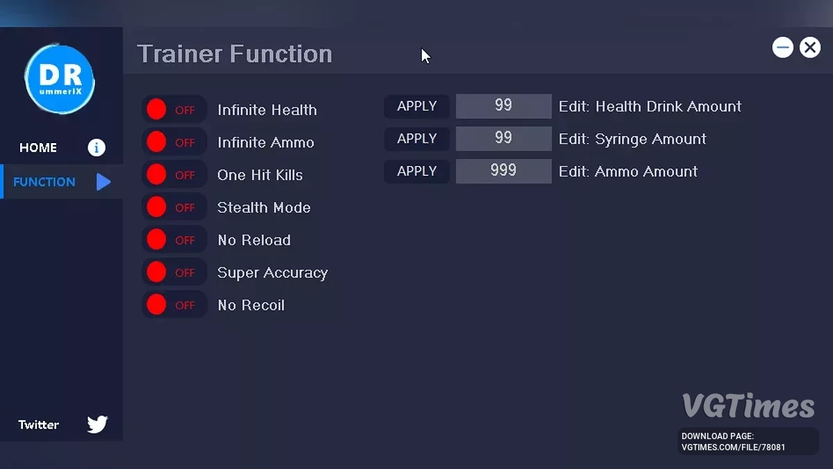
Task: Minimize the trainer window
Action: [783, 47]
